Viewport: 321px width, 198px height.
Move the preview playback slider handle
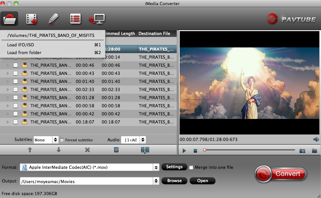pyautogui.click(x=205, y=150)
